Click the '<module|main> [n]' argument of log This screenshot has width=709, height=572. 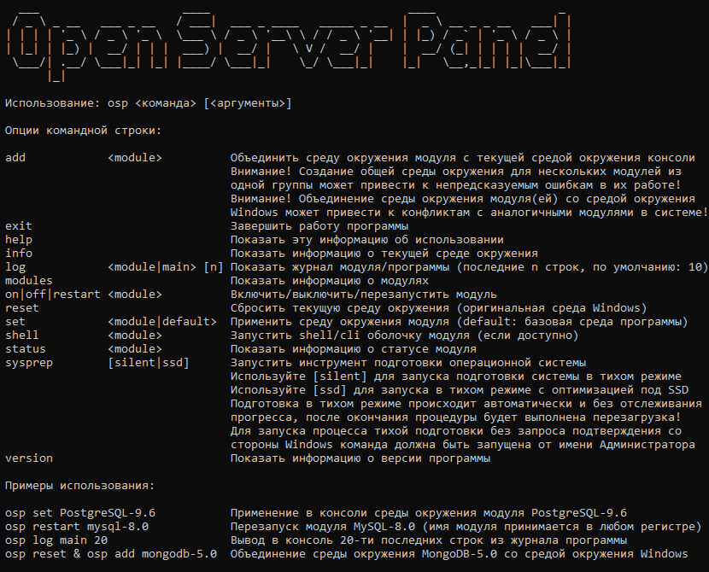[x=165, y=267]
